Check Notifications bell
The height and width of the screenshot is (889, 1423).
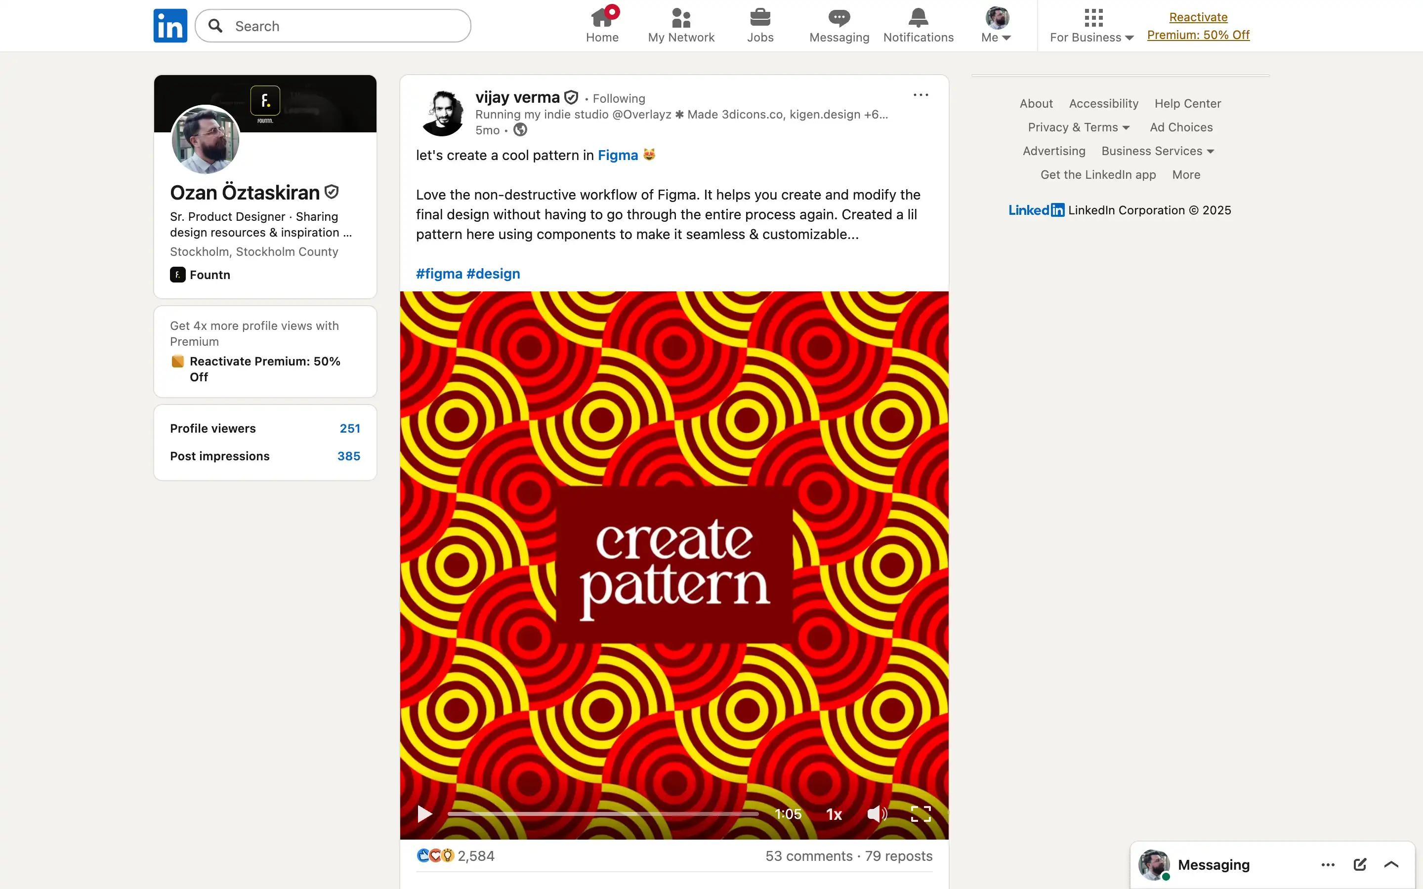pyautogui.click(x=918, y=25)
